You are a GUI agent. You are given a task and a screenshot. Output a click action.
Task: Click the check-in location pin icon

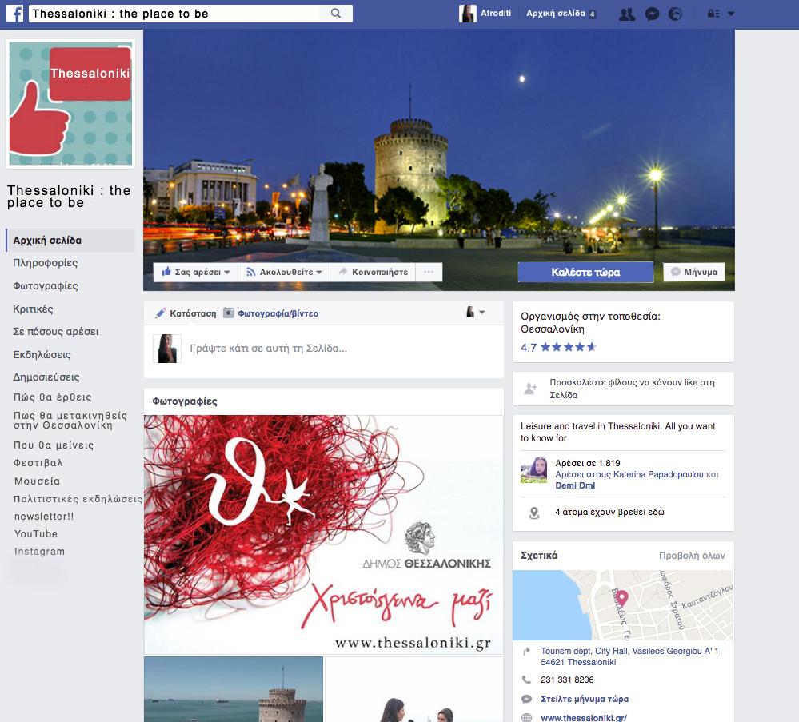click(x=534, y=513)
